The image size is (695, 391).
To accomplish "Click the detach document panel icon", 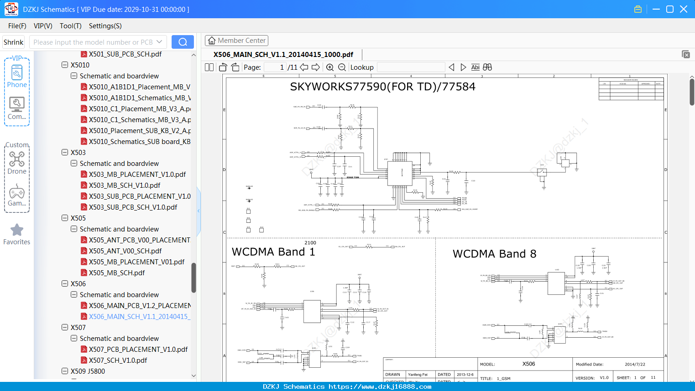I will 686,54.
